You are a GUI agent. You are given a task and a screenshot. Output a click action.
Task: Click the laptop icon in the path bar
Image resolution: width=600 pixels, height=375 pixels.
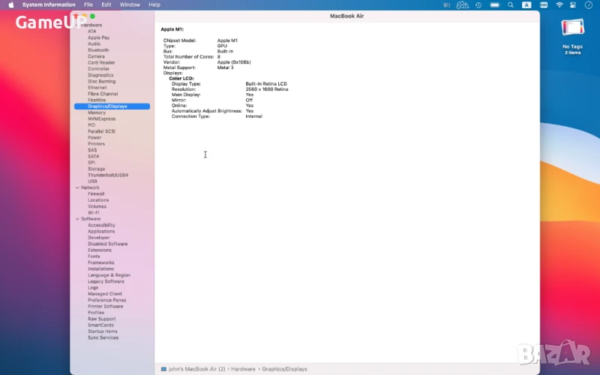click(x=163, y=369)
